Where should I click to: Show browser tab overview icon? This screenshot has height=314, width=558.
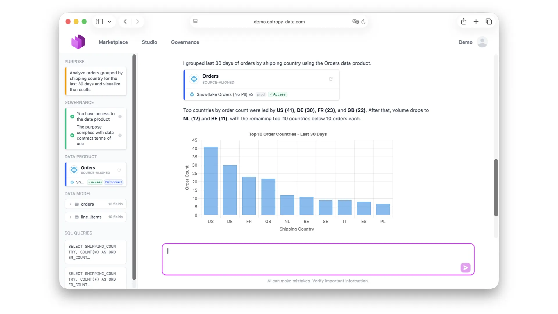pyautogui.click(x=489, y=22)
